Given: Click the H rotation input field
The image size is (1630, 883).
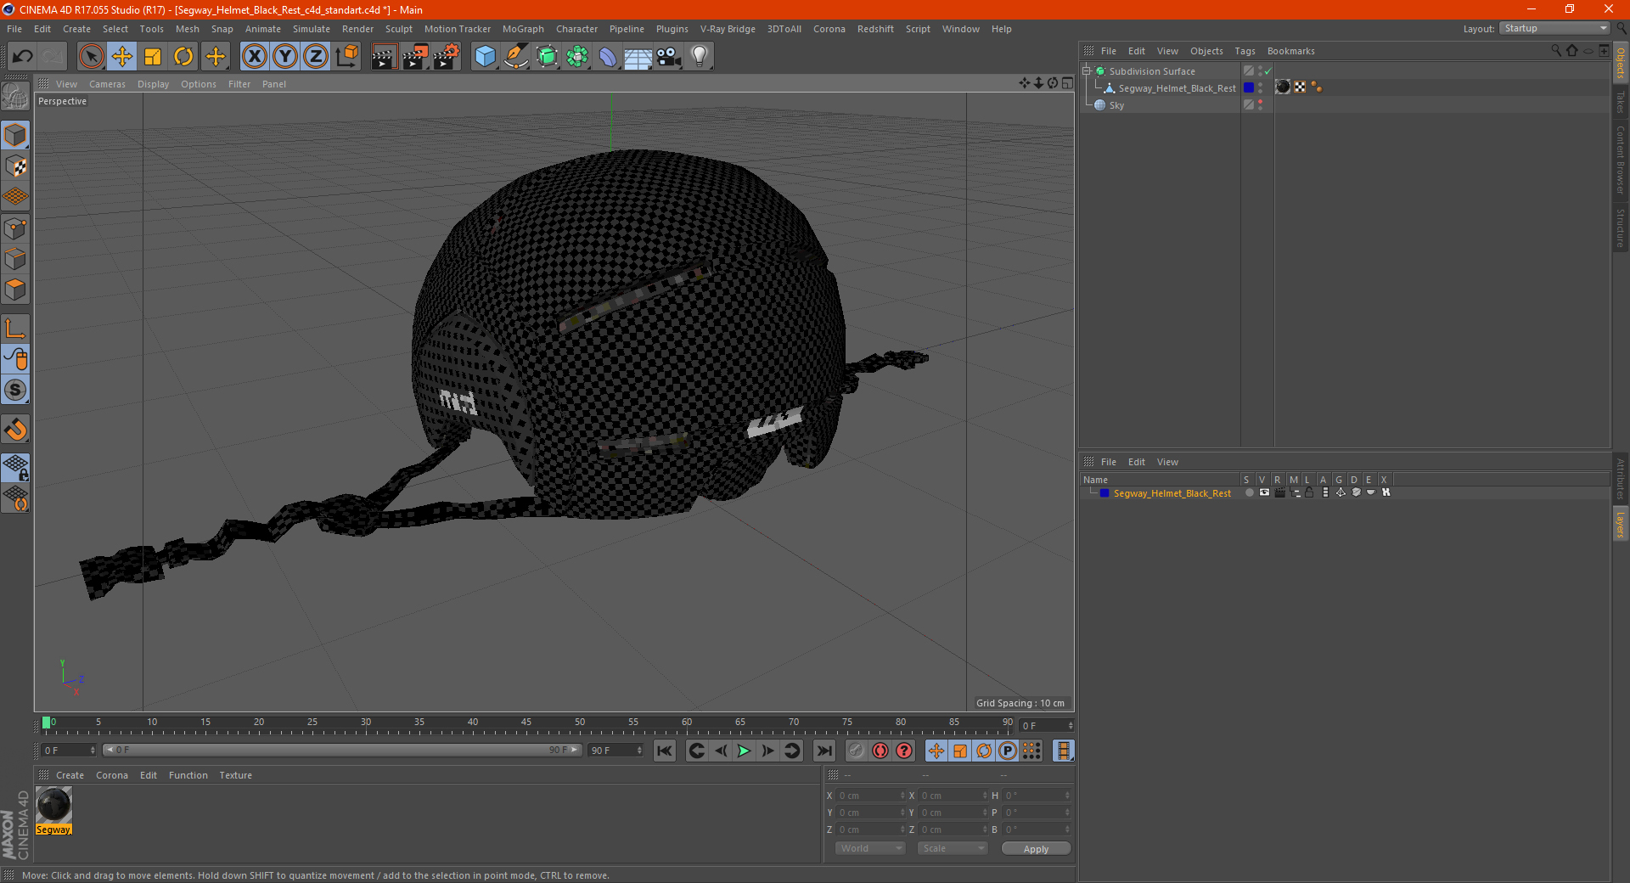Looking at the screenshot, I should (x=1037, y=796).
